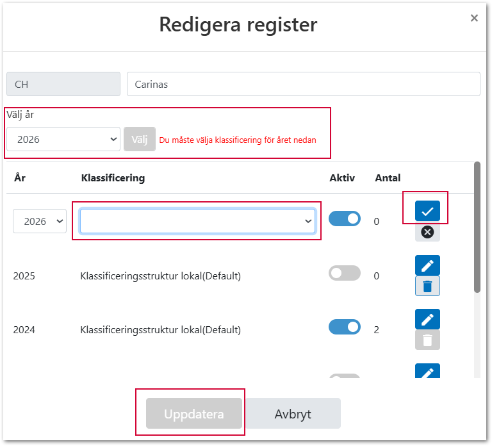Edit the 2025 row with pencil icon
The image size is (492, 446).
click(x=427, y=265)
